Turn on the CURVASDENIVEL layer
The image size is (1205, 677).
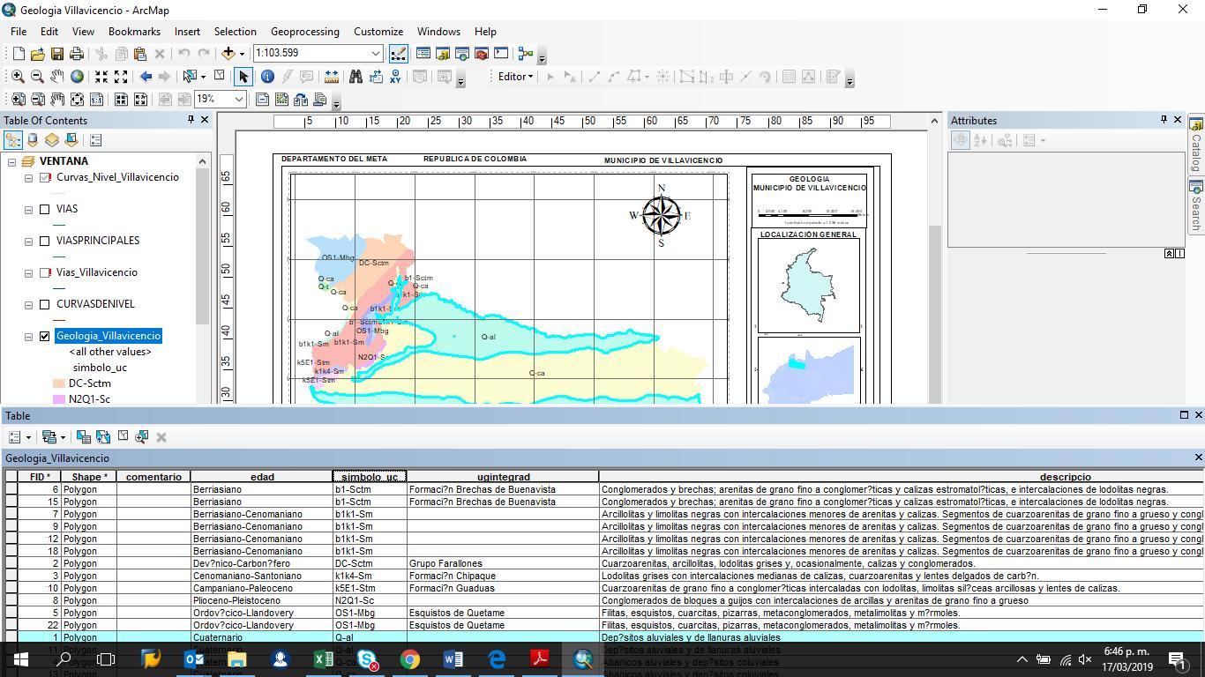pyautogui.click(x=45, y=304)
